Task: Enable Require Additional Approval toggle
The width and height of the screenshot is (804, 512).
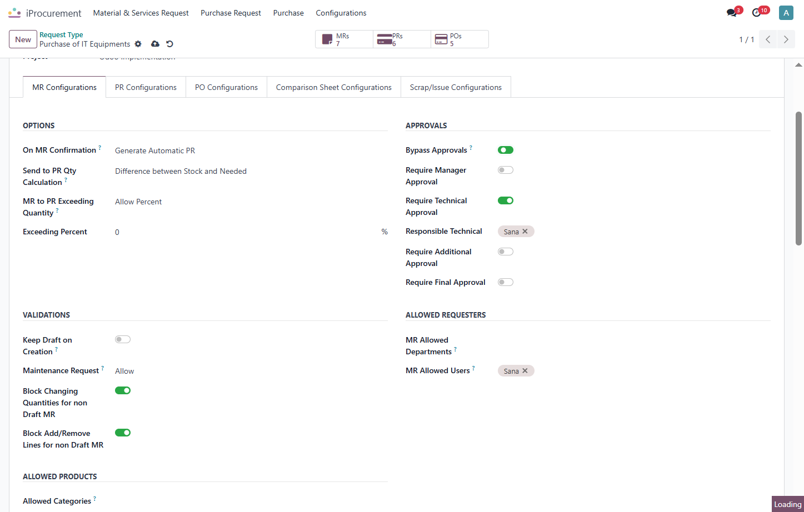Action: (506, 252)
